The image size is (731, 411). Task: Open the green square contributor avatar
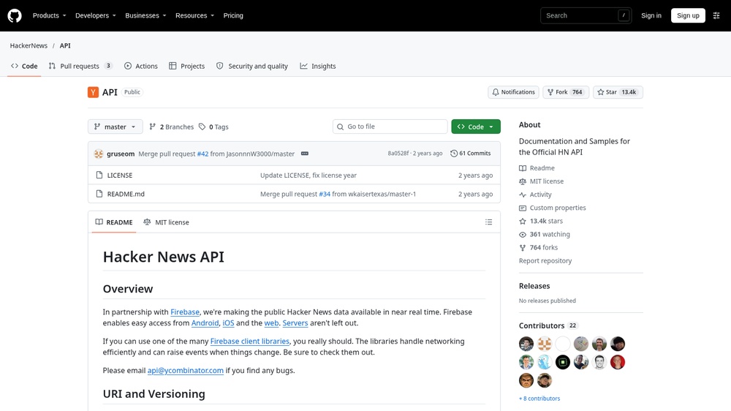(563, 362)
